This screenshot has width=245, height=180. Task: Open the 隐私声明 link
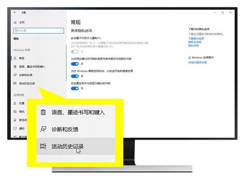coord(194,45)
